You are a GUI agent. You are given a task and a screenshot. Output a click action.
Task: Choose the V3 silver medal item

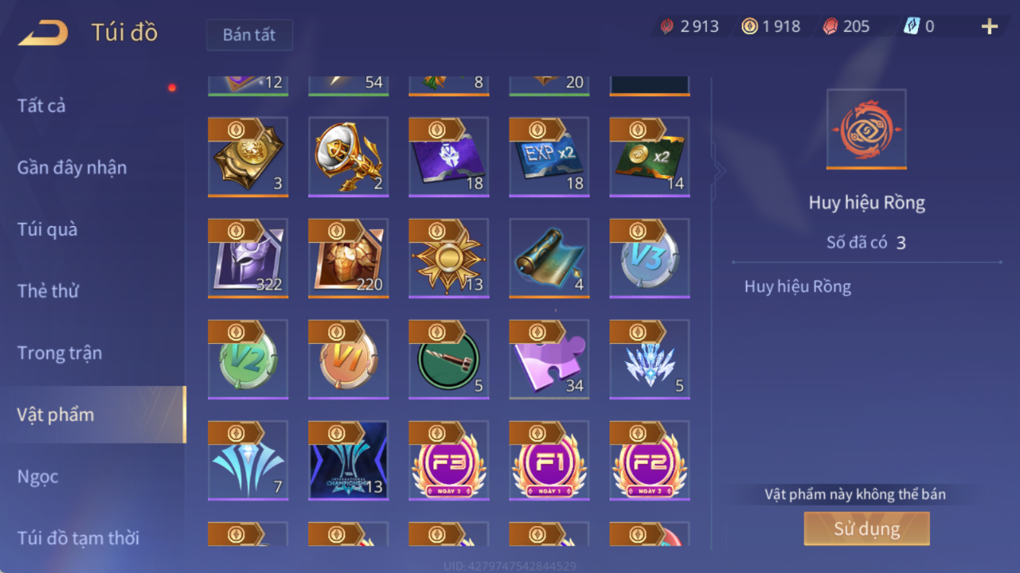pos(650,259)
